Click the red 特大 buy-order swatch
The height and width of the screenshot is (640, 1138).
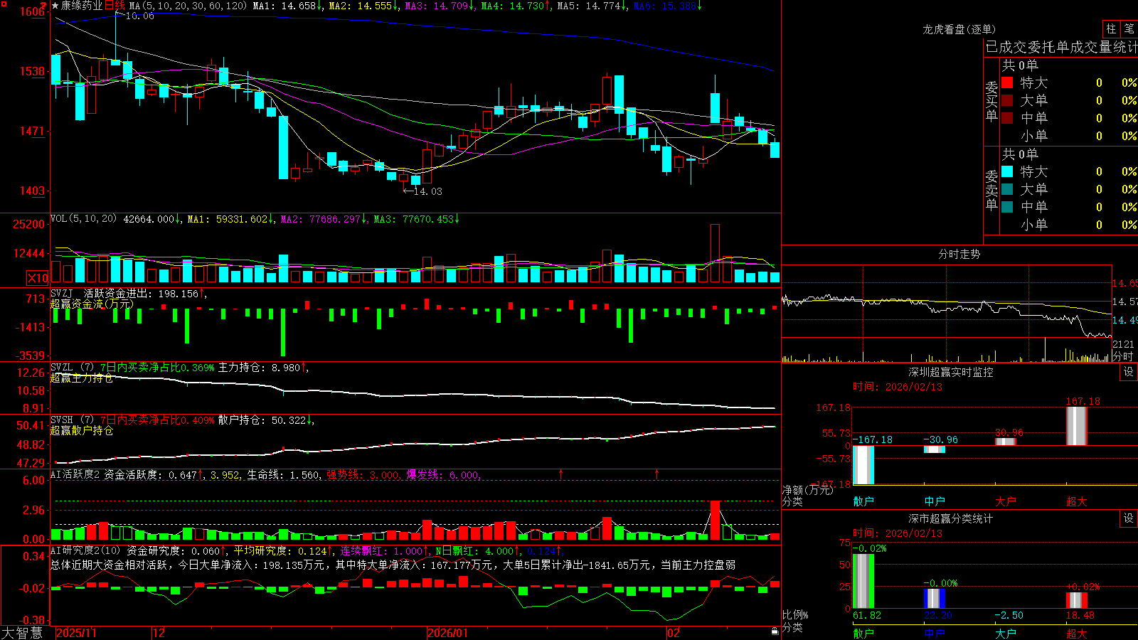tap(1007, 82)
